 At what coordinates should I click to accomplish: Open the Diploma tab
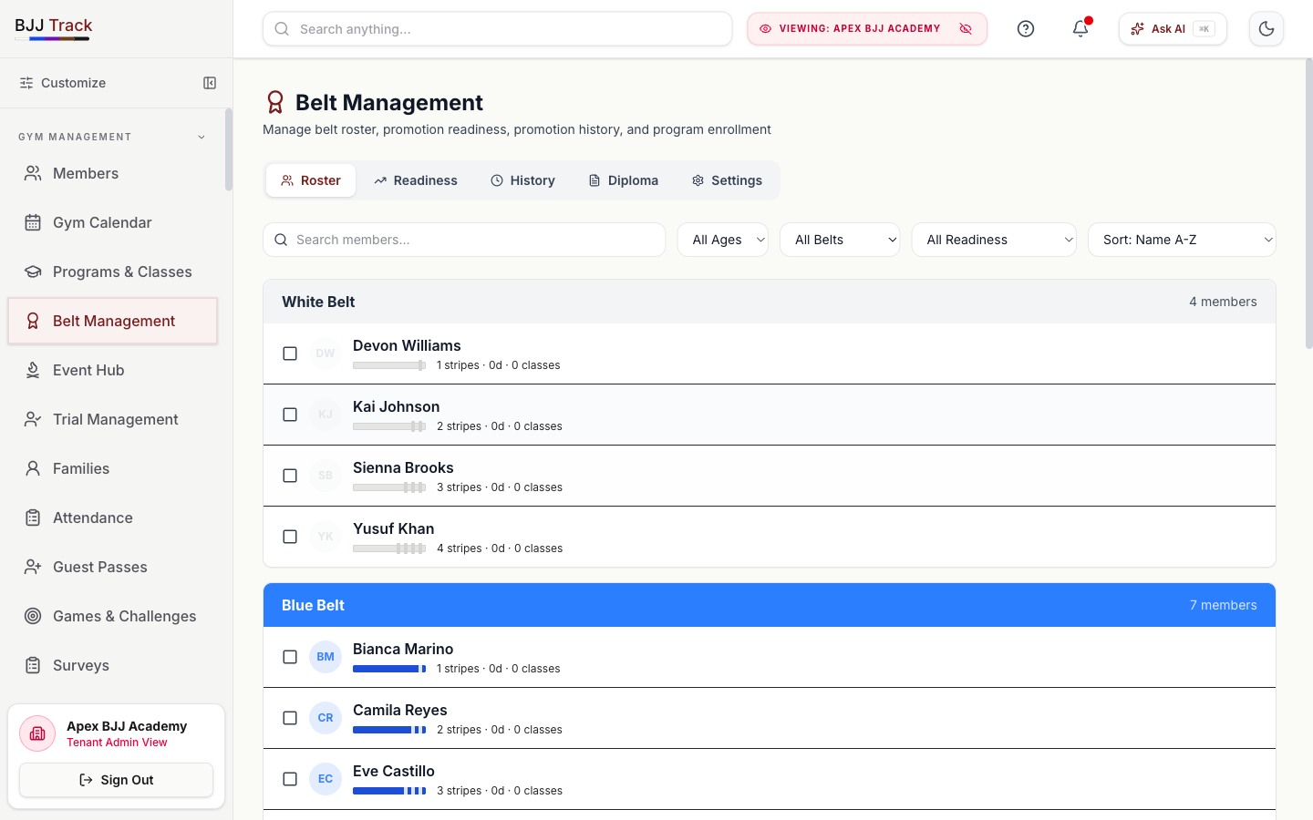click(624, 180)
